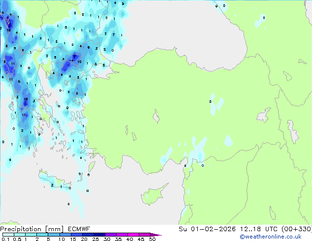Click the '12..18 UTC' time range
Image resolution: width=312 pixels, height=241 pixels.
(x=258, y=229)
